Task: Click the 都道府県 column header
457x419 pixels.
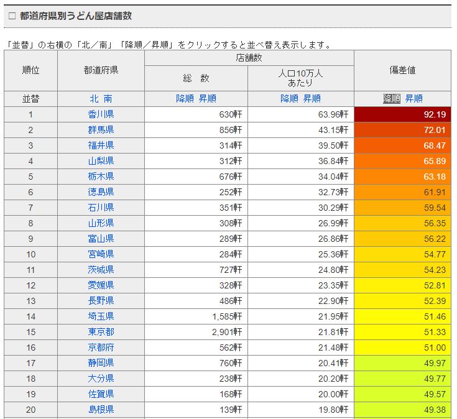Action: pos(101,70)
